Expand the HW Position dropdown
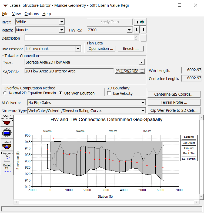 pos(78,49)
